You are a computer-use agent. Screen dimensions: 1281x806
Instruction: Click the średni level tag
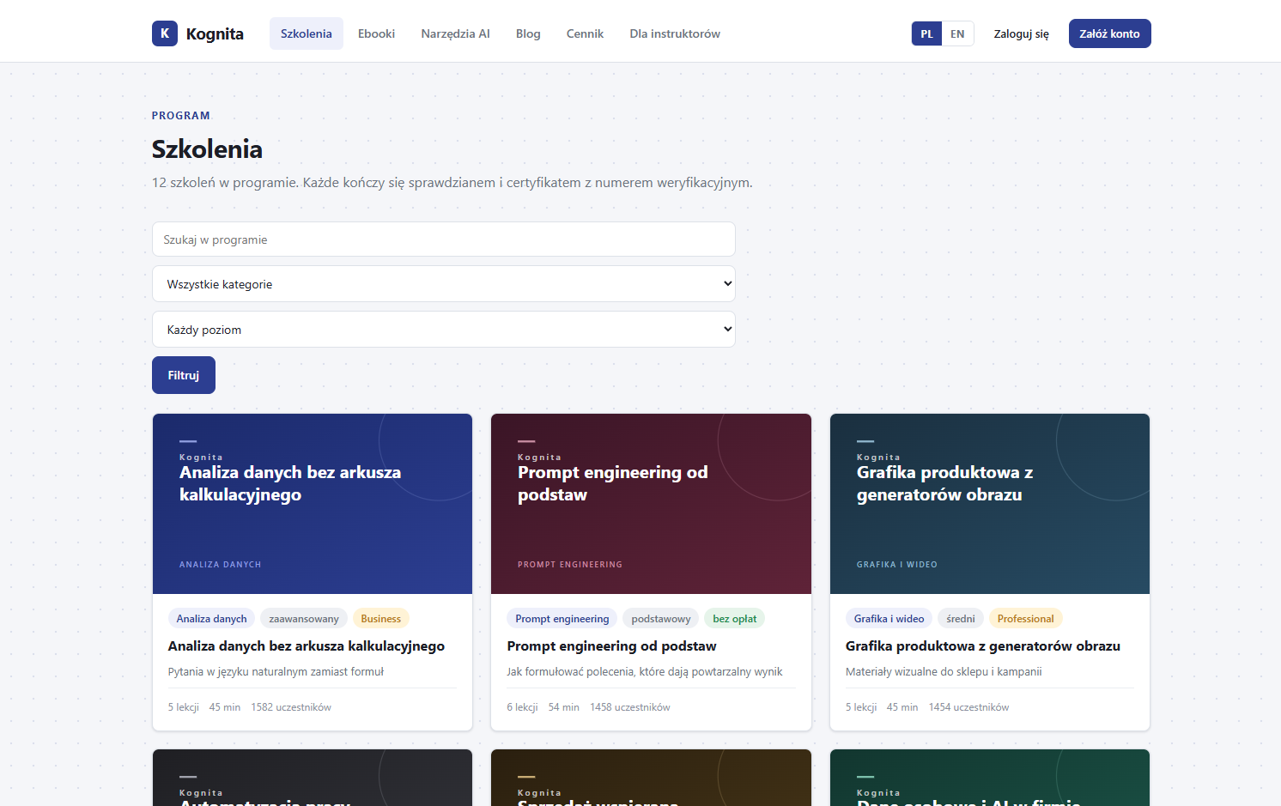(x=961, y=618)
